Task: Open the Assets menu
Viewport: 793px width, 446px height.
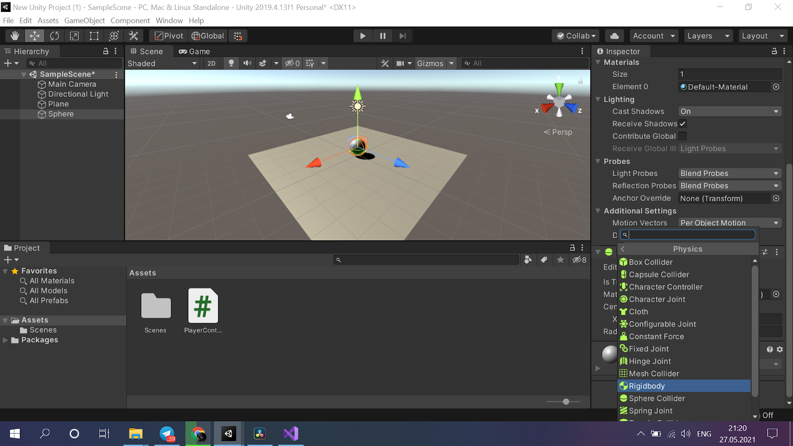Action: [48, 20]
